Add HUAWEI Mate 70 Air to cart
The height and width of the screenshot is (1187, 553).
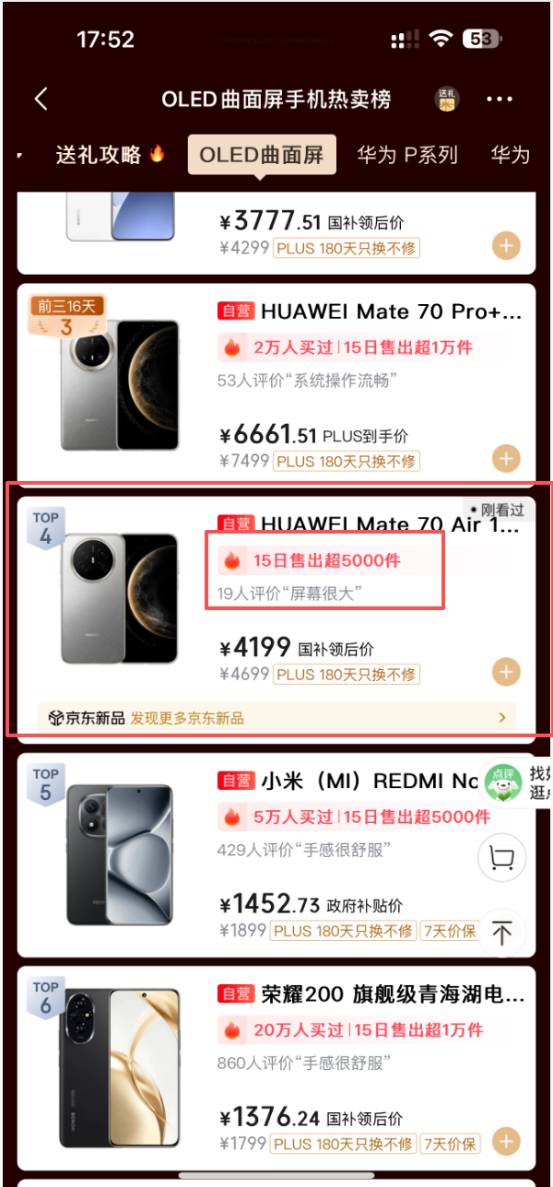(x=506, y=672)
